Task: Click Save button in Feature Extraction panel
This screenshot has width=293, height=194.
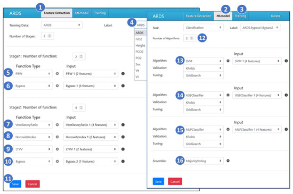Action: tap(15, 184)
